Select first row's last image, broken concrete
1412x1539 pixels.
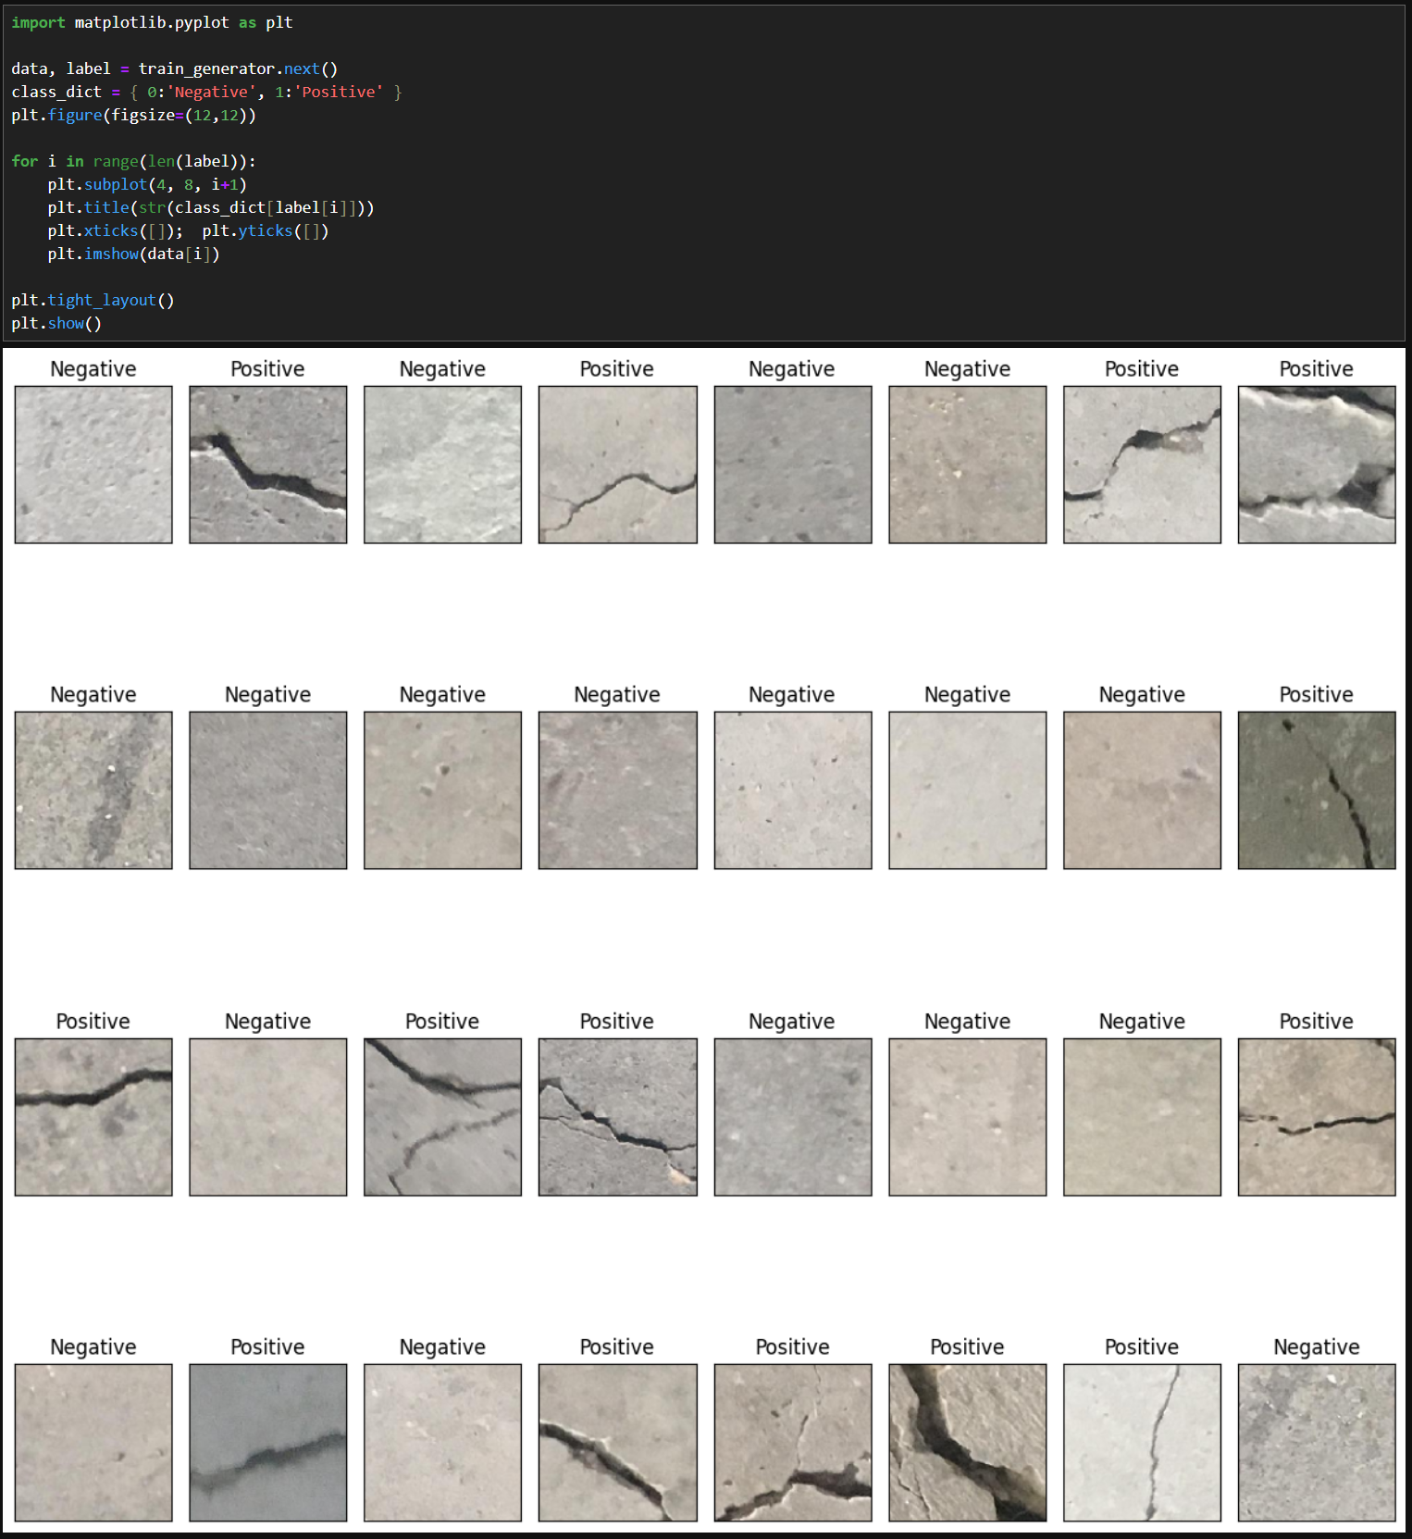coord(1317,465)
